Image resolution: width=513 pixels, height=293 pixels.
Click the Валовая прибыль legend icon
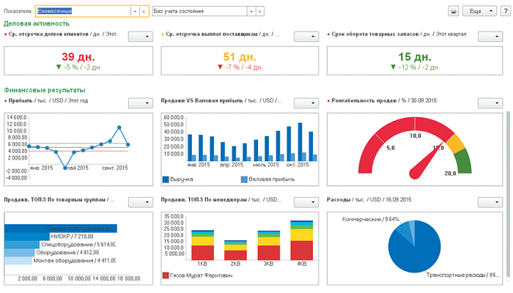[x=244, y=179]
